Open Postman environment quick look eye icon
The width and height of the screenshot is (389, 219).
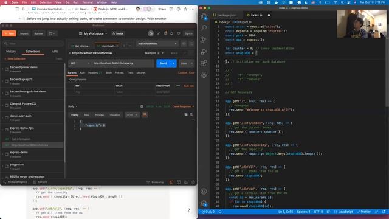184,44
